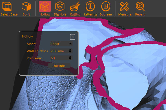Click the Precision value field showing 50
166x110 pixels.
point(59,58)
